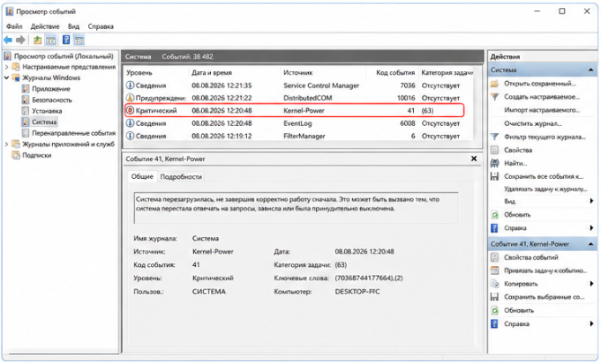
Task: Click the icon beside Свойства событий
Action: 495,257
